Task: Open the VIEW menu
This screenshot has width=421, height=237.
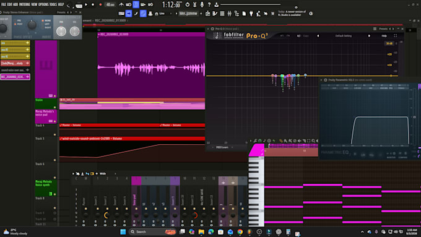Action: point(34,4)
